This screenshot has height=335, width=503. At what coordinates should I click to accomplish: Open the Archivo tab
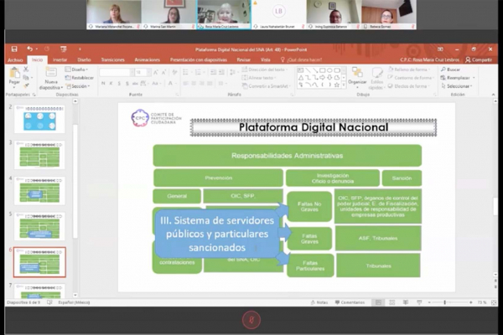15,60
